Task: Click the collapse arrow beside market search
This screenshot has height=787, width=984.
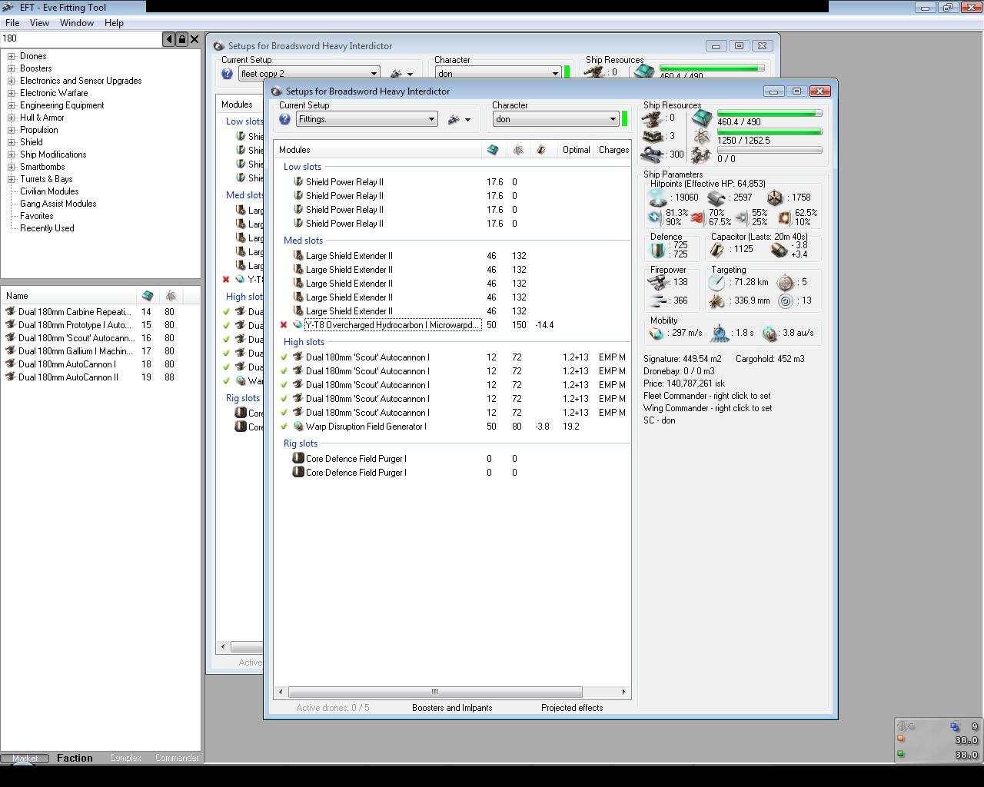Action: click(169, 38)
